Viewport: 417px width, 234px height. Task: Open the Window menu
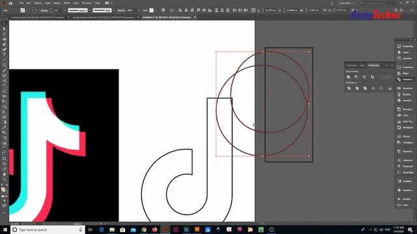pyautogui.click(x=87, y=3)
